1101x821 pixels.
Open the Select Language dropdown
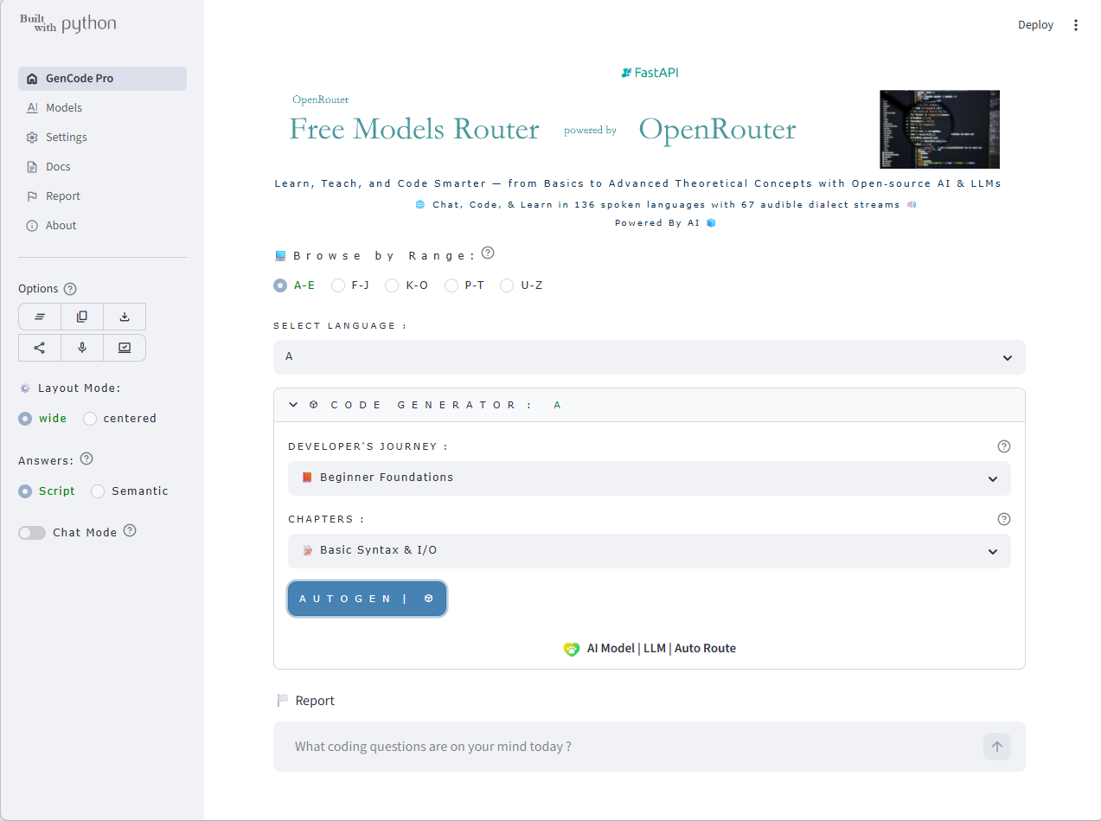pos(650,357)
